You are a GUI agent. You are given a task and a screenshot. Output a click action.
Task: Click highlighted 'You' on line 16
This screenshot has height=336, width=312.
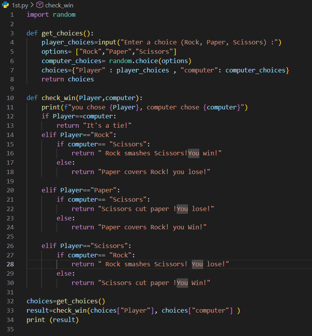click(x=193, y=153)
